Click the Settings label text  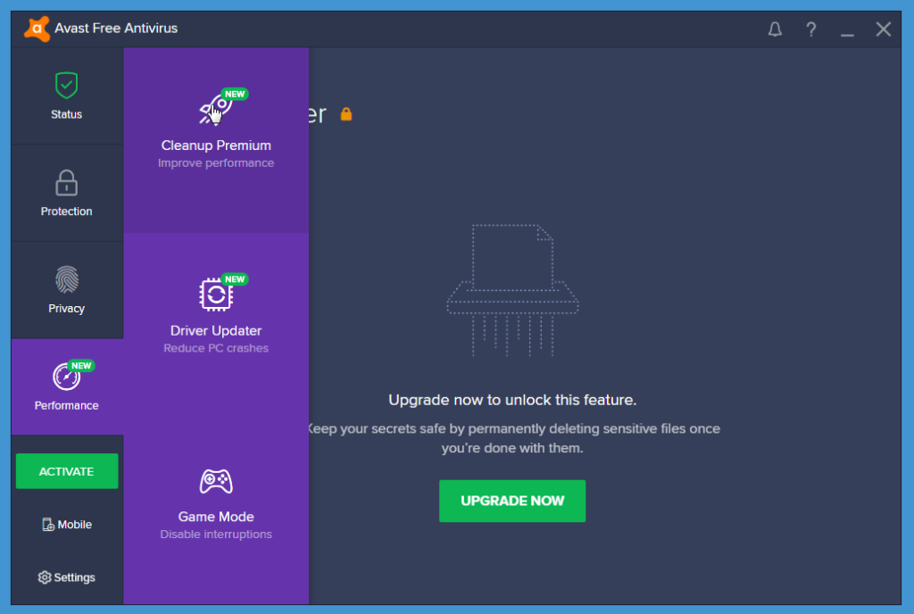coord(75,577)
